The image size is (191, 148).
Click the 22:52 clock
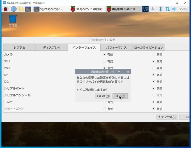(184, 9)
